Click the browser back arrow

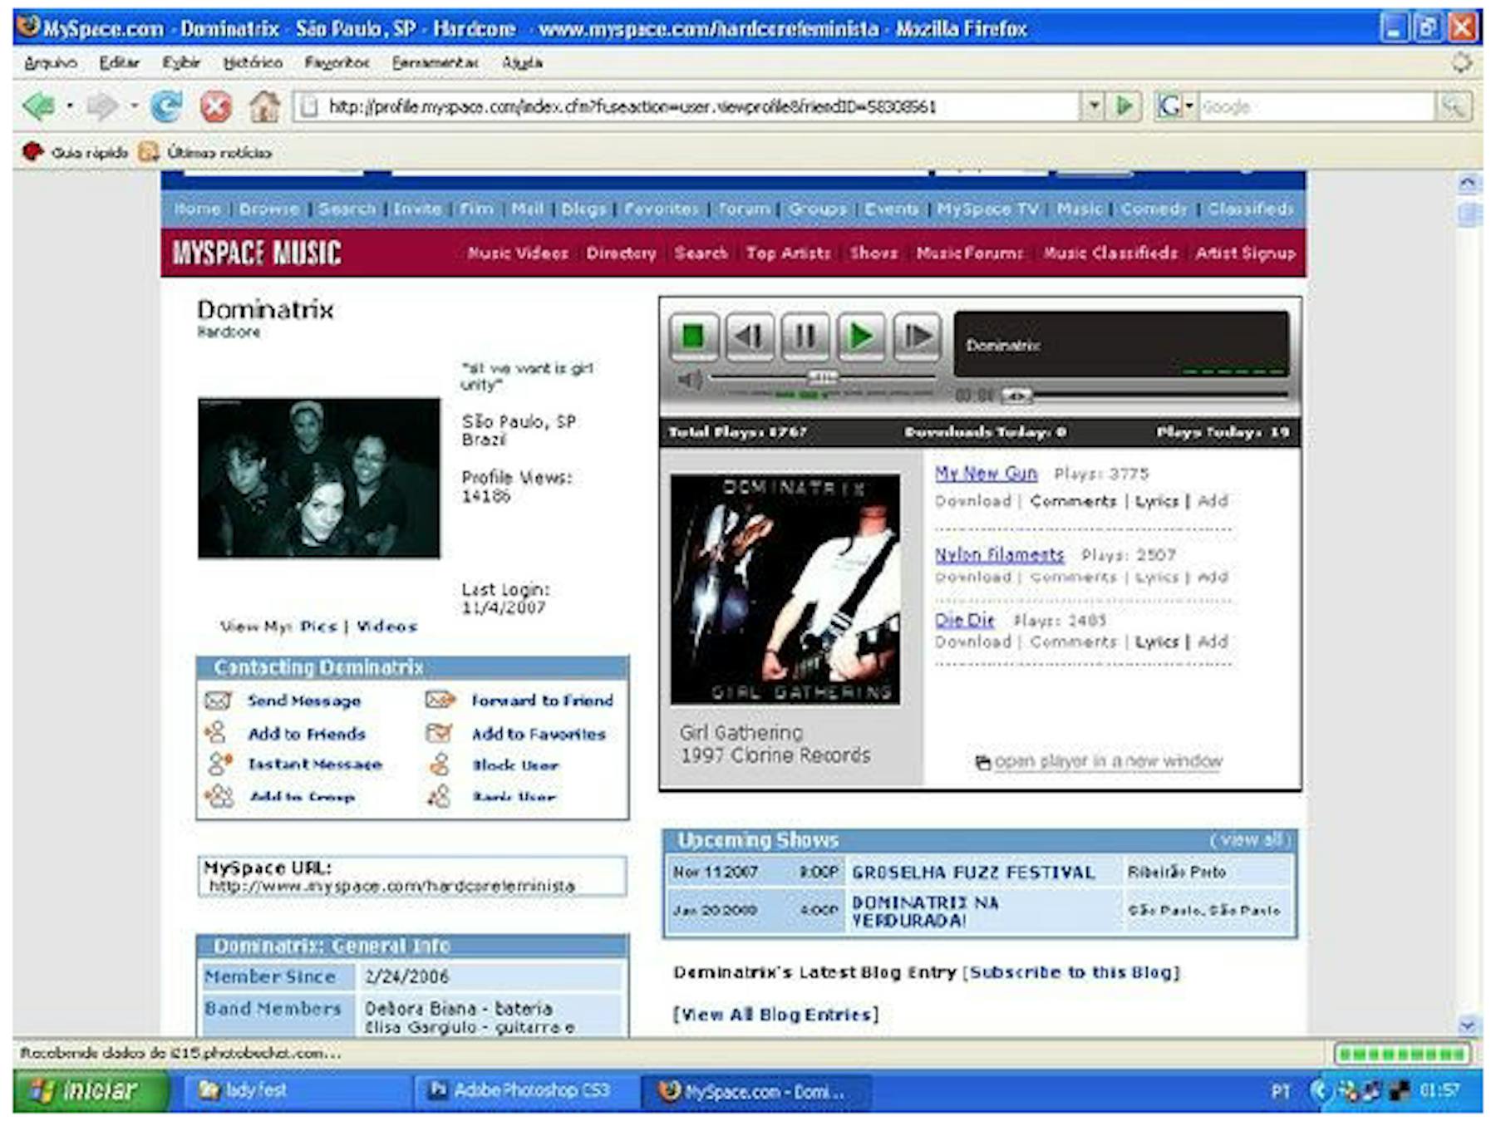point(38,106)
